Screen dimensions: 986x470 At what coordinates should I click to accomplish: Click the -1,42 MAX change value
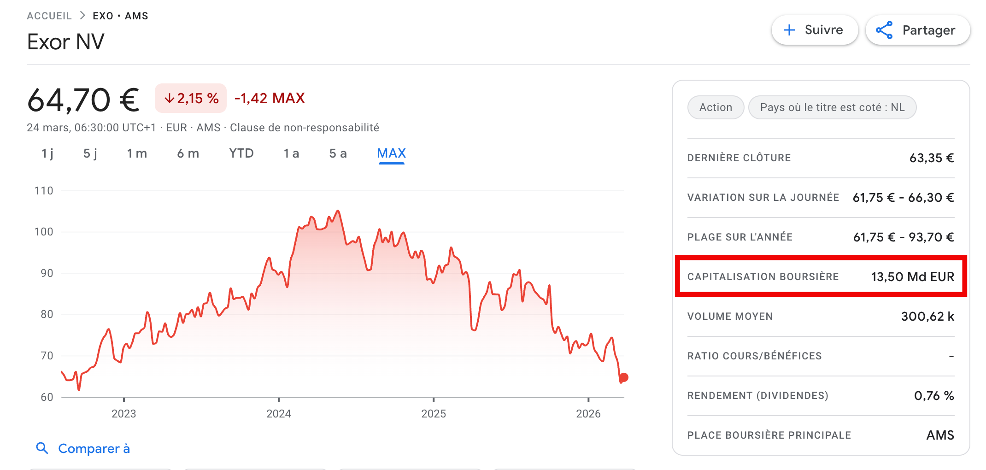coord(270,98)
